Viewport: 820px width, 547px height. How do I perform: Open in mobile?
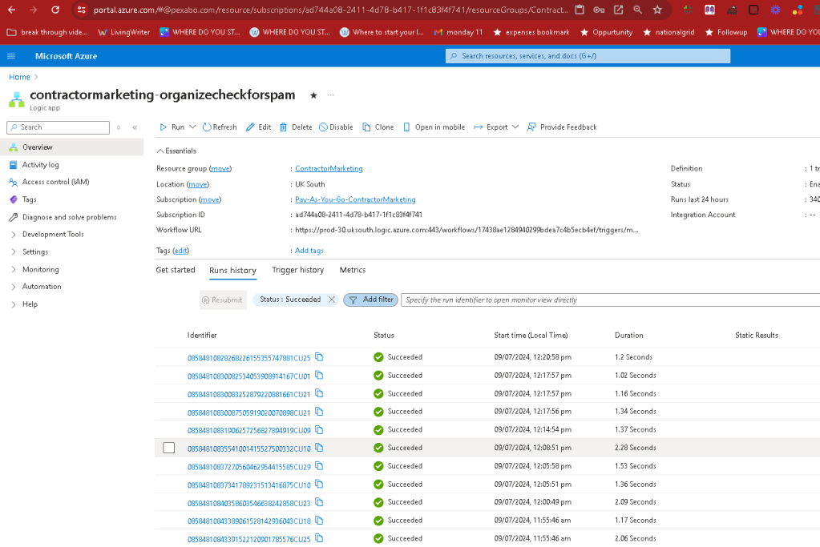pyautogui.click(x=434, y=127)
